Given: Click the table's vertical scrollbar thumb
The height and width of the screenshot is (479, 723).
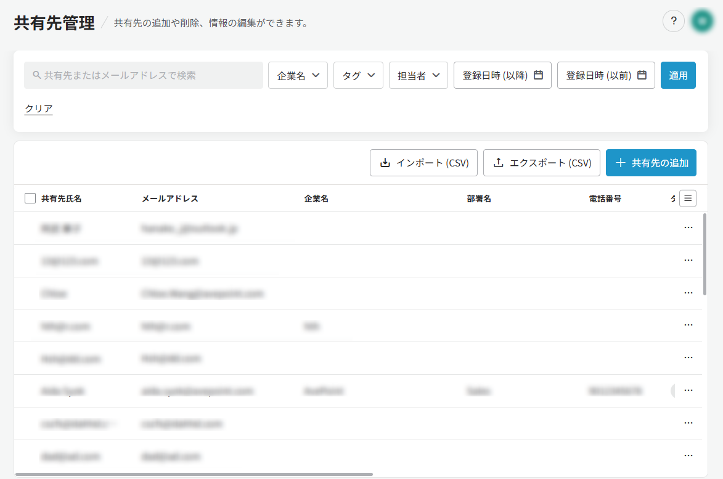Looking at the screenshot, I should (705, 254).
